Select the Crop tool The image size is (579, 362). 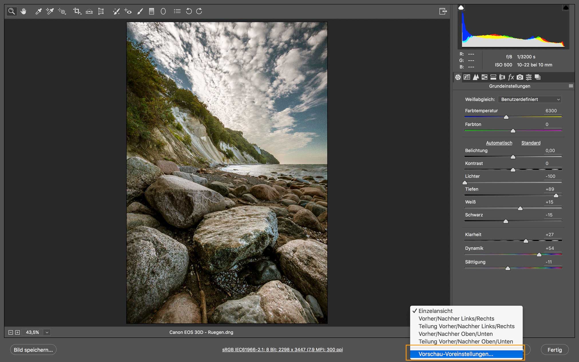coord(77,11)
